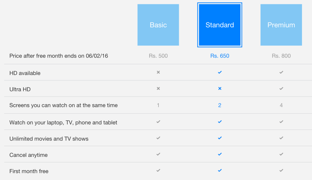Click the Premium Ultra HD checkmark
This screenshot has width=312, height=180.
281,88
